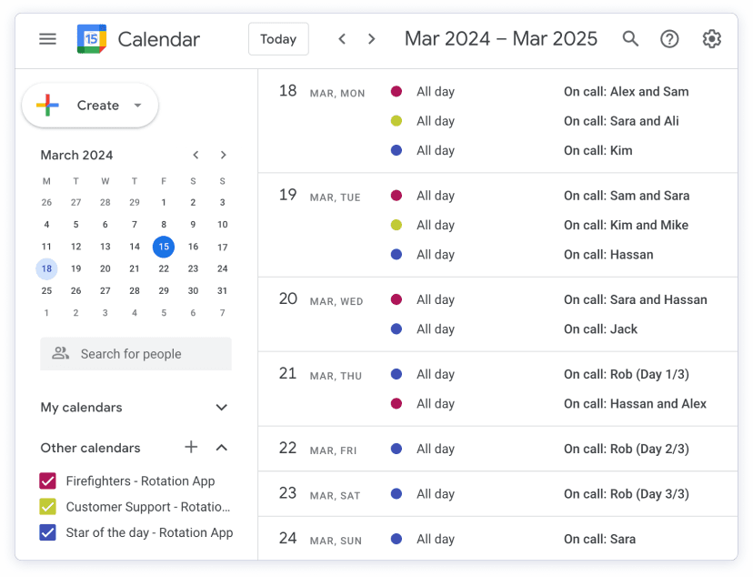Navigate to previous period with back arrow
This screenshot has width=753, height=577.
342,39
